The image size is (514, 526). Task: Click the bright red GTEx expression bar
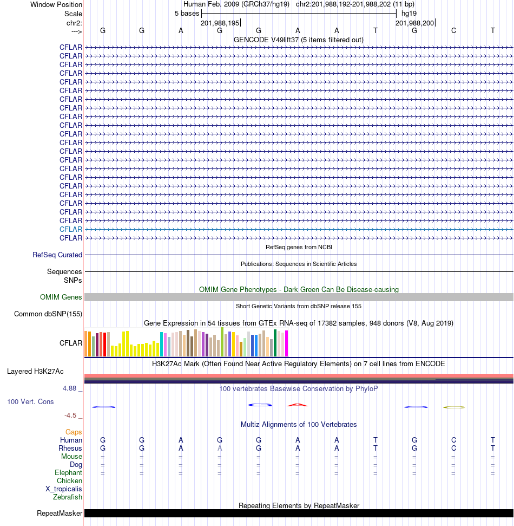pos(104,344)
